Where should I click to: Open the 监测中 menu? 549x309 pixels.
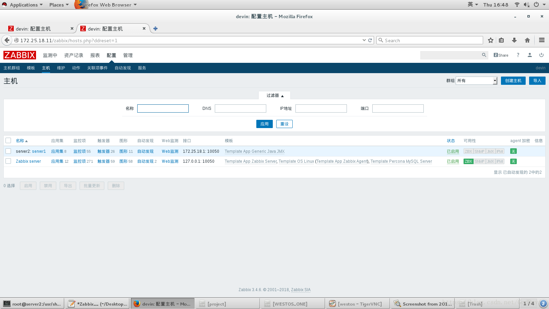point(50,55)
